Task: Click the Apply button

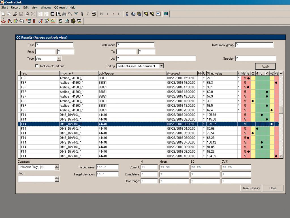Action: click(x=265, y=66)
